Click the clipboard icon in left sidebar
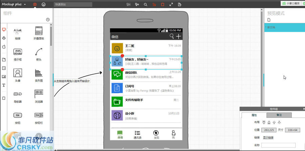 pos(4,98)
